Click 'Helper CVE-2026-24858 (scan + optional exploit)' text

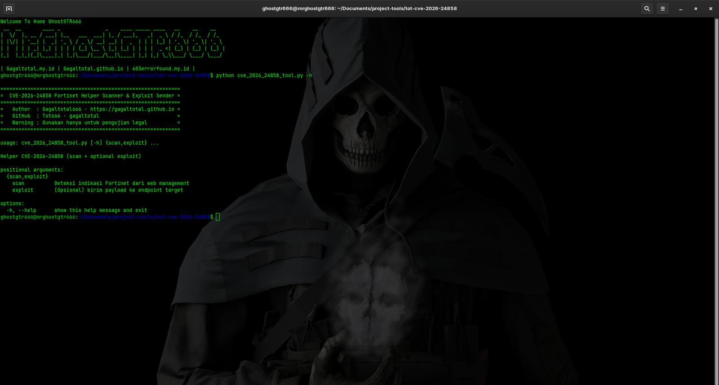click(x=71, y=156)
